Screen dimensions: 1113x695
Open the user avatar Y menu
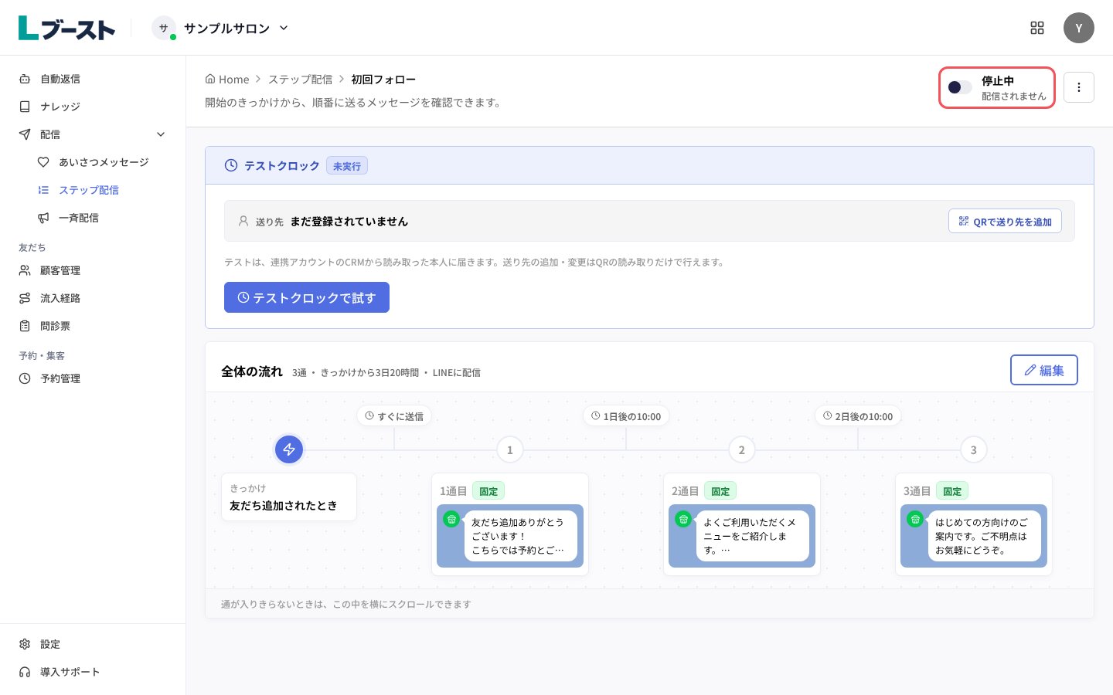[1079, 28]
